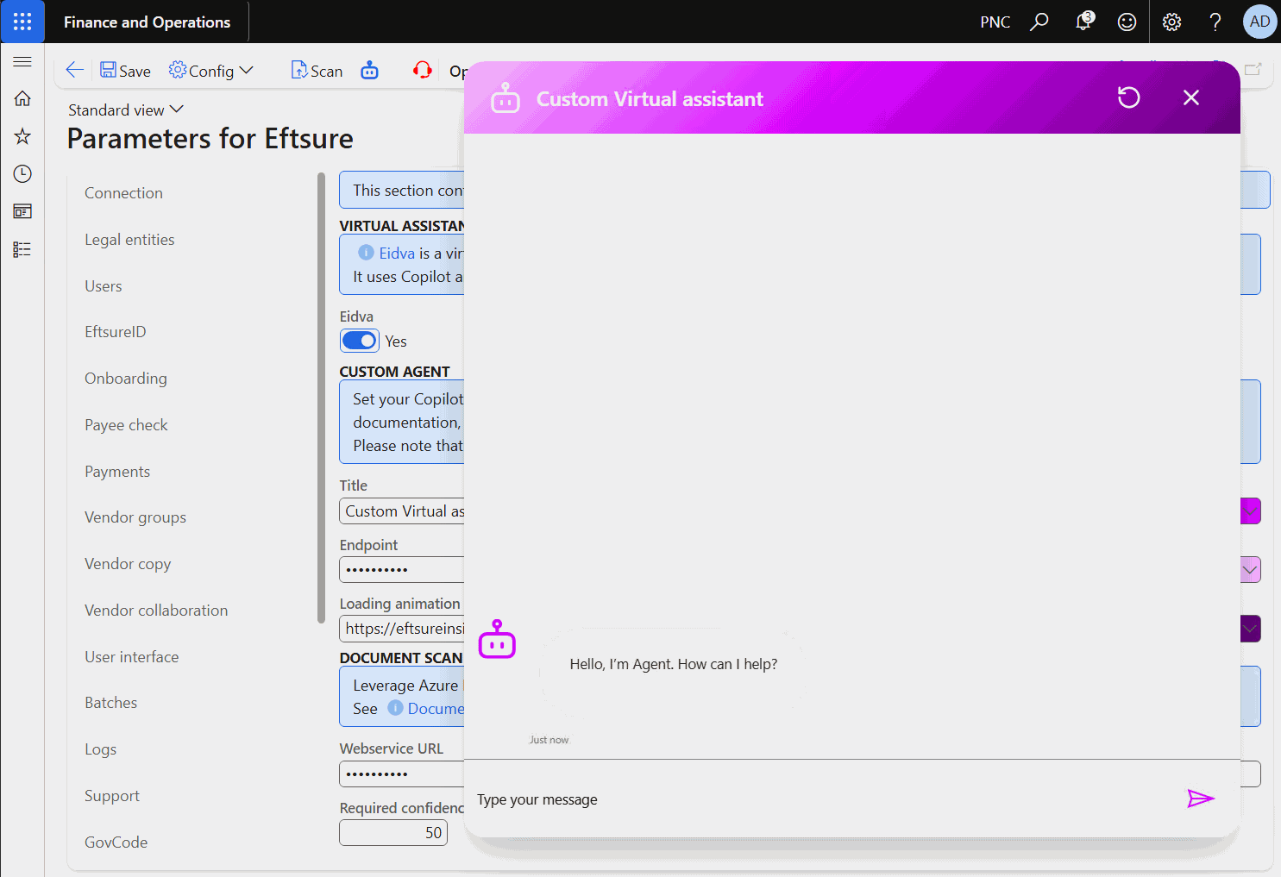Click the blue robot assistant toolbar icon
The height and width of the screenshot is (877, 1281).
click(x=369, y=71)
